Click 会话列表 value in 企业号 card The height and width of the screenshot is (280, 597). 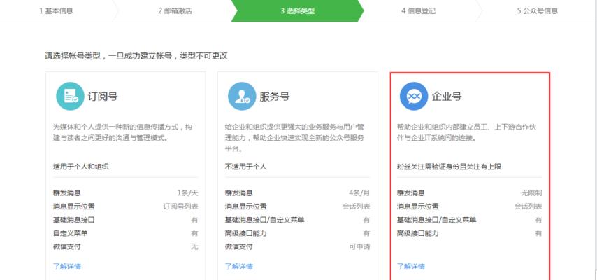point(528,206)
